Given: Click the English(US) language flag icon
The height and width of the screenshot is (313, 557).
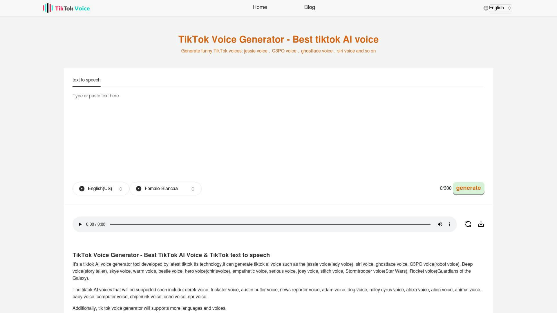Looking at the screenshot, I should coord(82,188).
